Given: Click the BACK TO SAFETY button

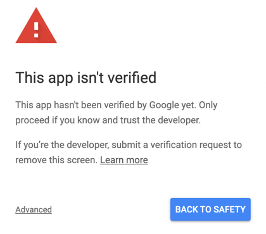Looking at the screenshot, I should 210,209.
